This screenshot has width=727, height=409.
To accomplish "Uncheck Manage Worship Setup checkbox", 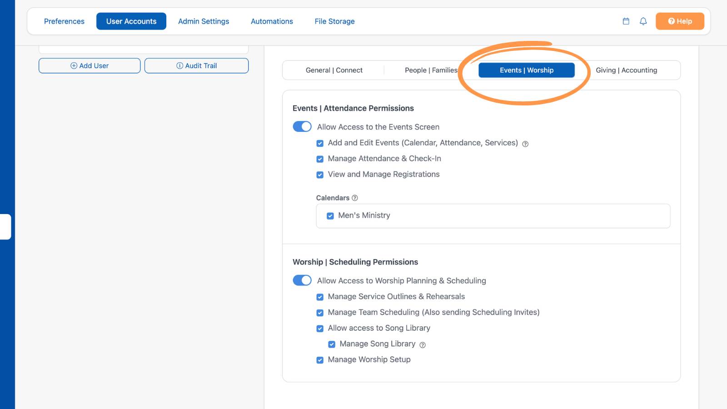I will coord(320,360).
